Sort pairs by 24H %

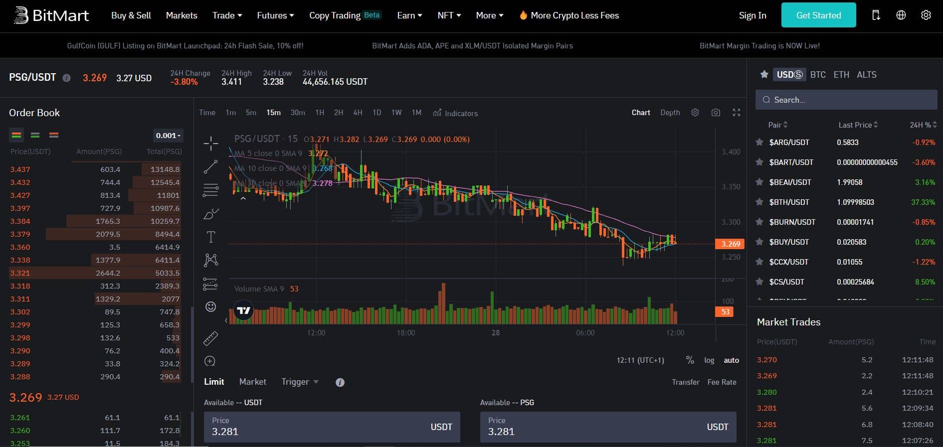pyautogui.click(x=923, y=125)
